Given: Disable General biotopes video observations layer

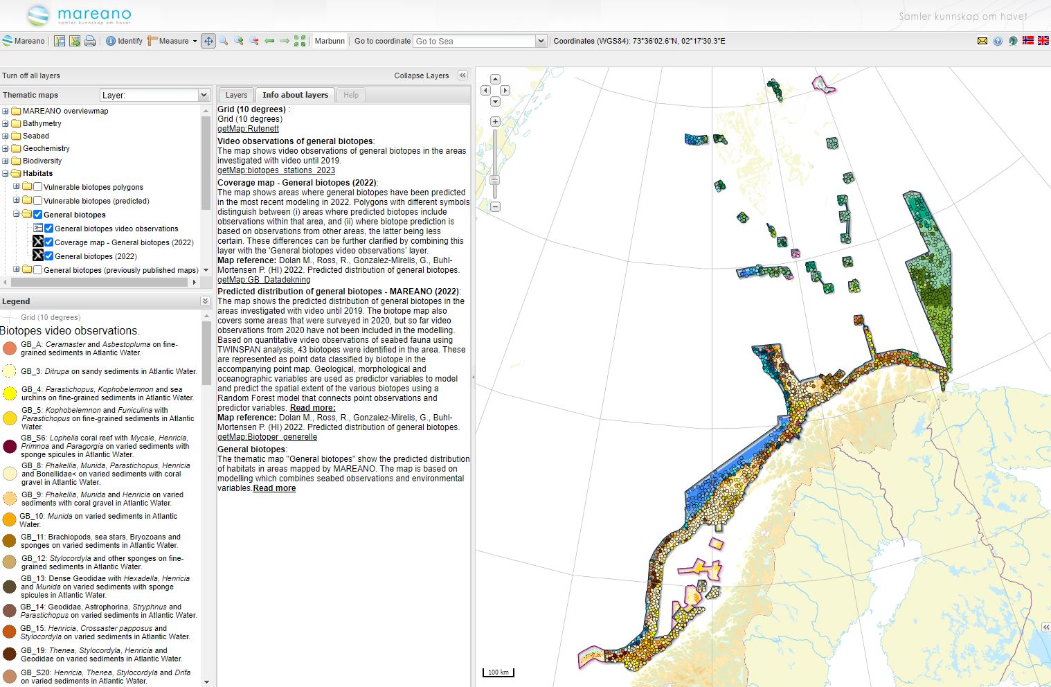Looking at the screenshot, I should pos(48,229).
